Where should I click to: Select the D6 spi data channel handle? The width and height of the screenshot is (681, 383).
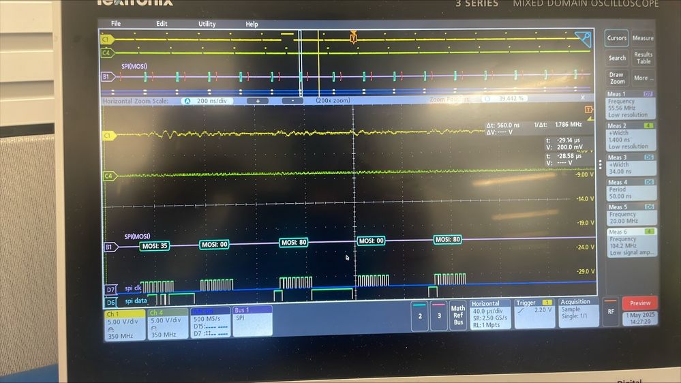pos(111,302)
